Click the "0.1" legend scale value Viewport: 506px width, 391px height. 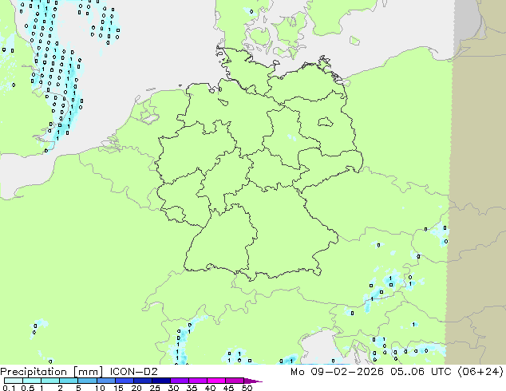pos(9,388)
